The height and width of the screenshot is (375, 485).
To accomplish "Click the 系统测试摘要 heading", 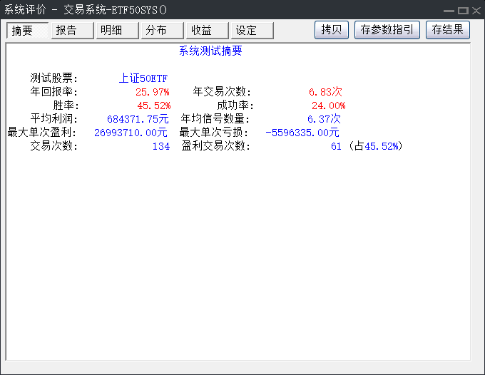I will click(210, 51).
